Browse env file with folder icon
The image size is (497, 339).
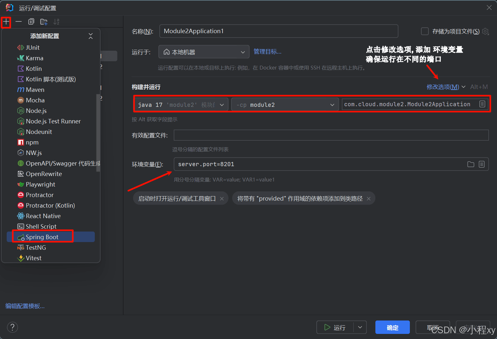(x=471, y=164)
